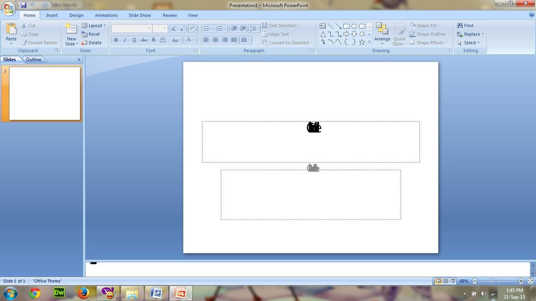
Task: Pick the Oval shape in gallery
Action: click(354, 26)
